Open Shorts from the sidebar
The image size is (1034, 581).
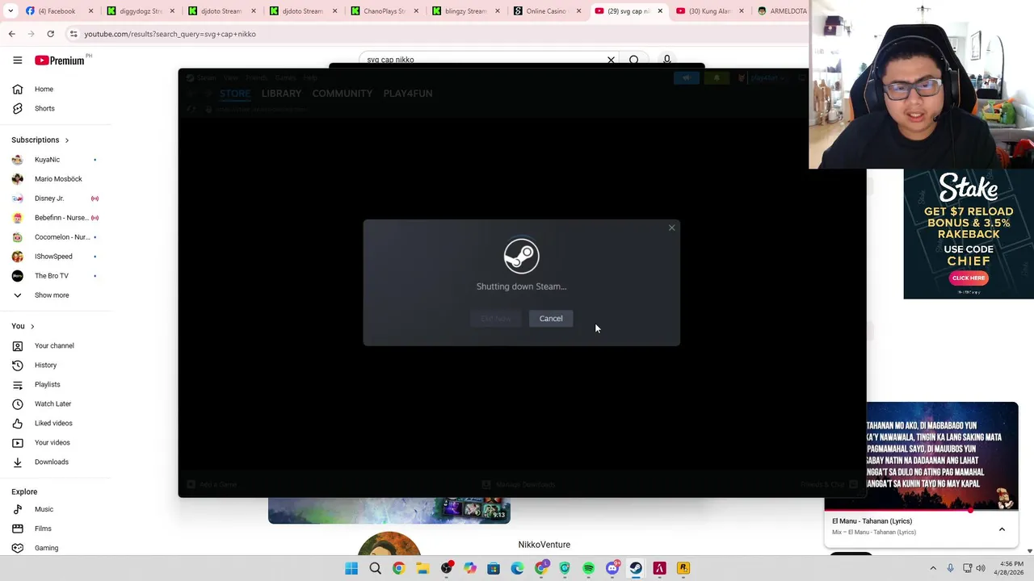pos(44,108)
